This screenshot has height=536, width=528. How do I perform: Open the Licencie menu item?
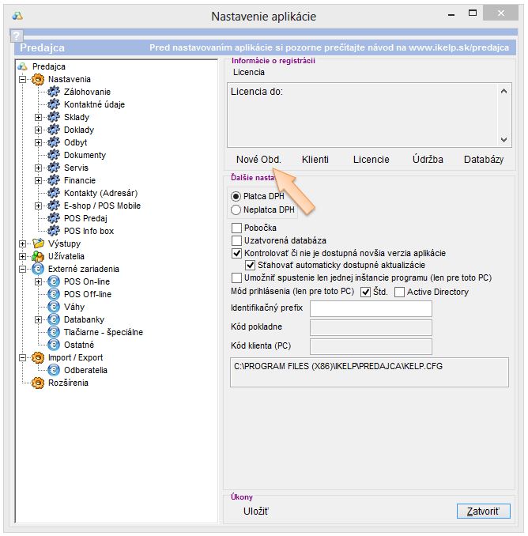(x=371, y=159)
